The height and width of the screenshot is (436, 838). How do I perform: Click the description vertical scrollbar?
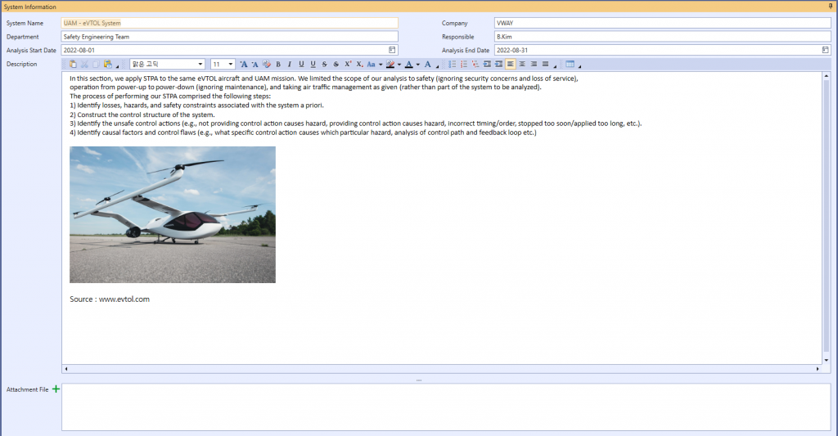pyautogui.click(x=827, y=218)
